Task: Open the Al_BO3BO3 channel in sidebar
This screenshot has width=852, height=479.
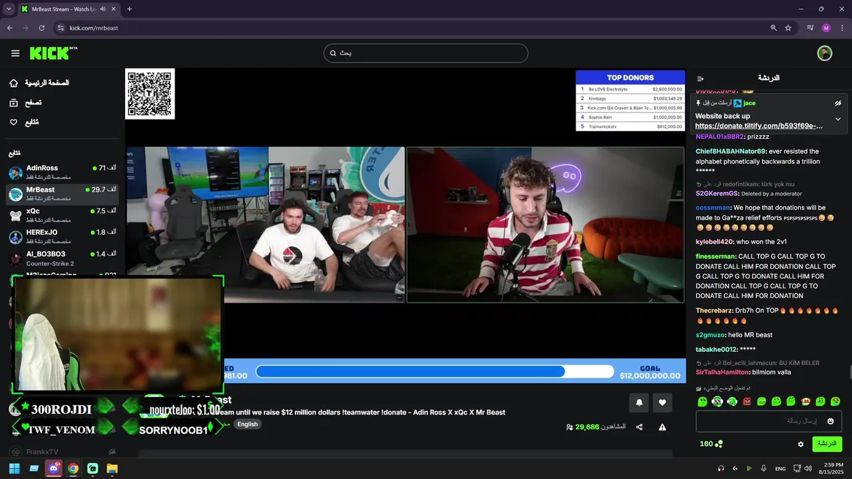Action: (63, 258)
